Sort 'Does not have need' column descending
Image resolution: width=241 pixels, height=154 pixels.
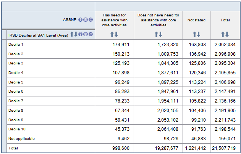pos(160,35)
